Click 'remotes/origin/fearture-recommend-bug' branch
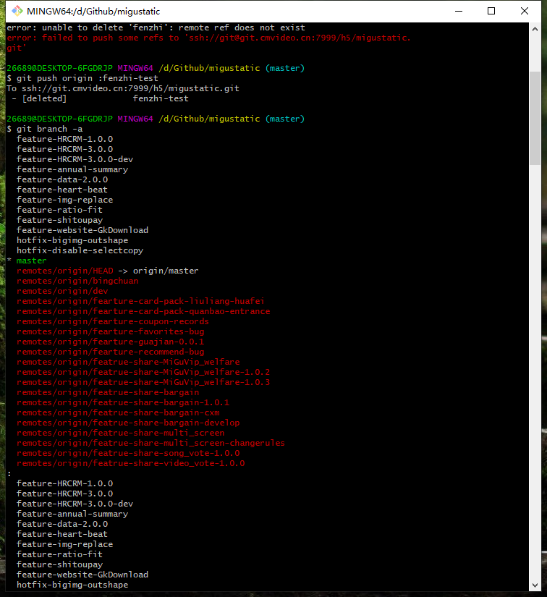 [x=111, y=352]
